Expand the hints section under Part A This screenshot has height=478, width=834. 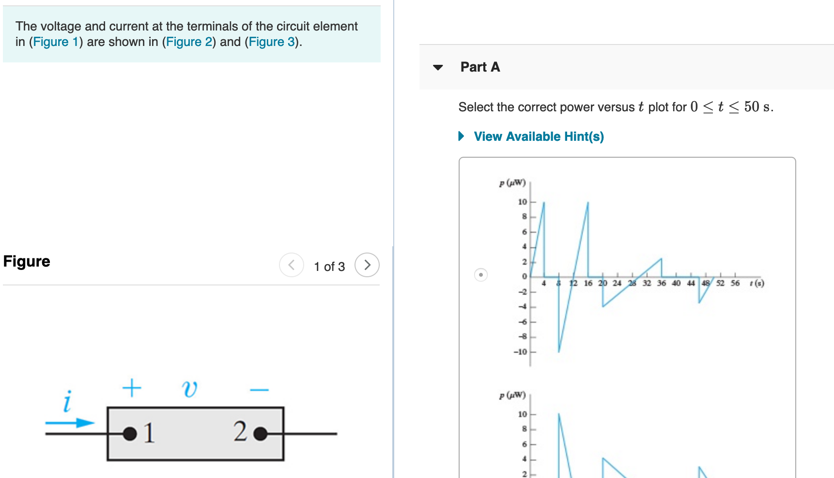pos(539,136)
